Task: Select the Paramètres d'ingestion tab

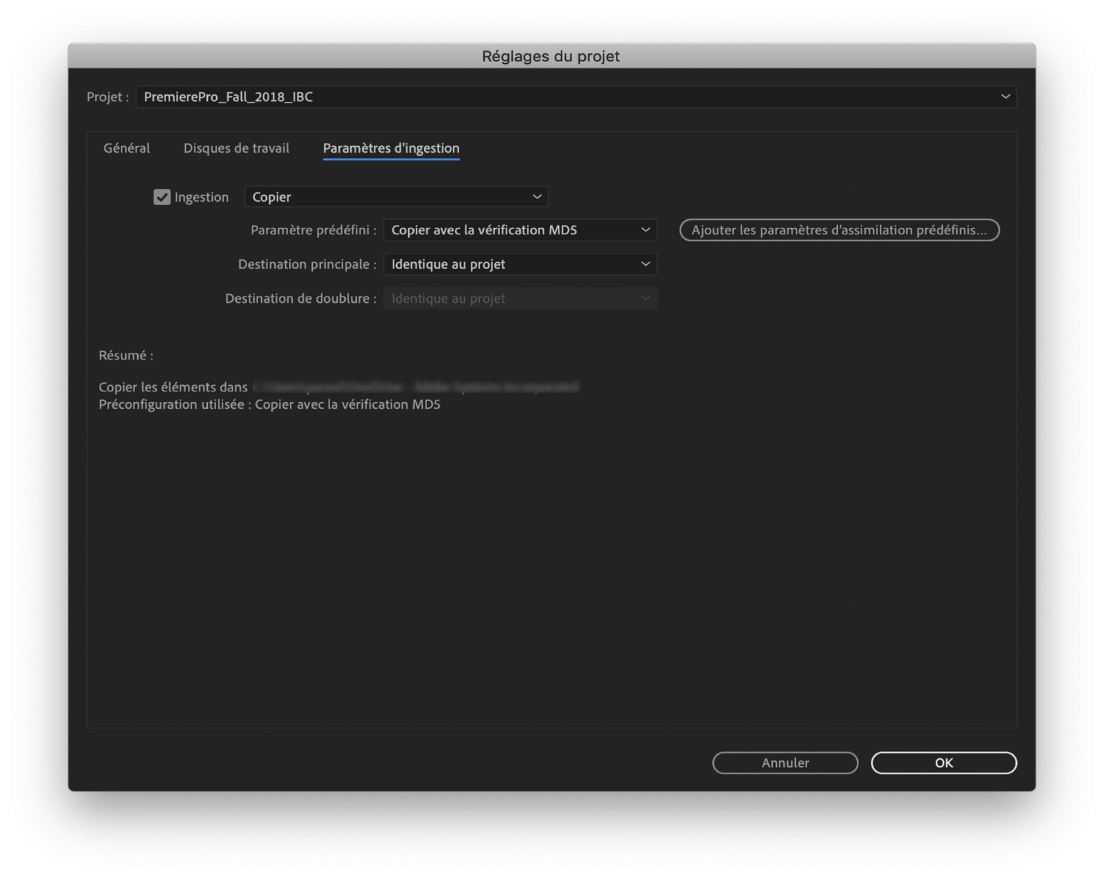Action: (391, 148)
